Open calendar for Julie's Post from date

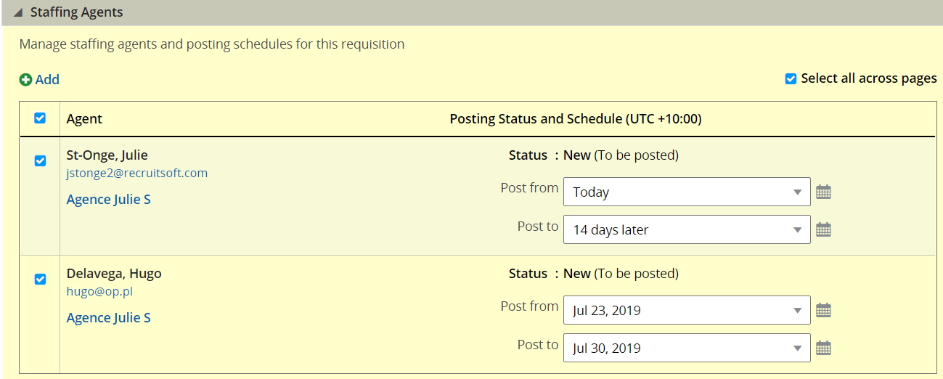pos(823,192)
